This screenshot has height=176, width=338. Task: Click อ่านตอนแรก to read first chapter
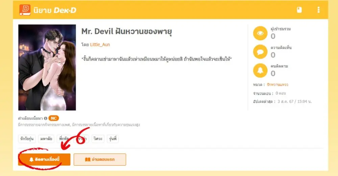(x=100, y=159)
